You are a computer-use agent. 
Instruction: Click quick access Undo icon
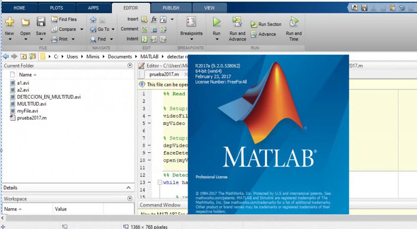coord(402,8)
